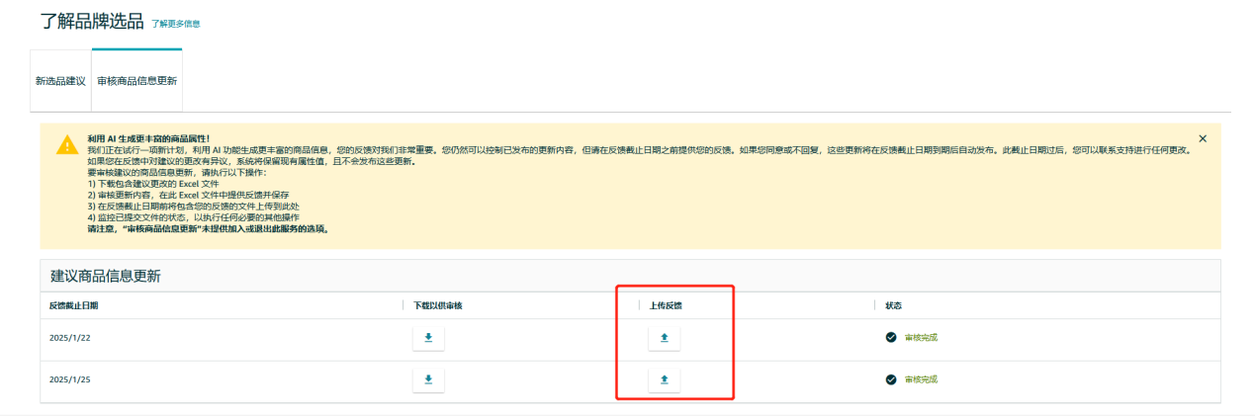Image resolution: width=1255 pixels, height=418 pixels.
Task: Click the date cell 2025/1/22
Action: tap(68, 338)
